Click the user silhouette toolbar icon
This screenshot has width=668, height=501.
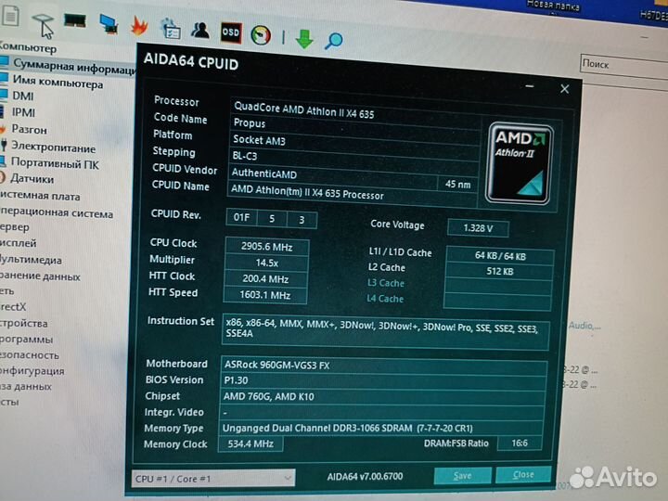(200, 31)
